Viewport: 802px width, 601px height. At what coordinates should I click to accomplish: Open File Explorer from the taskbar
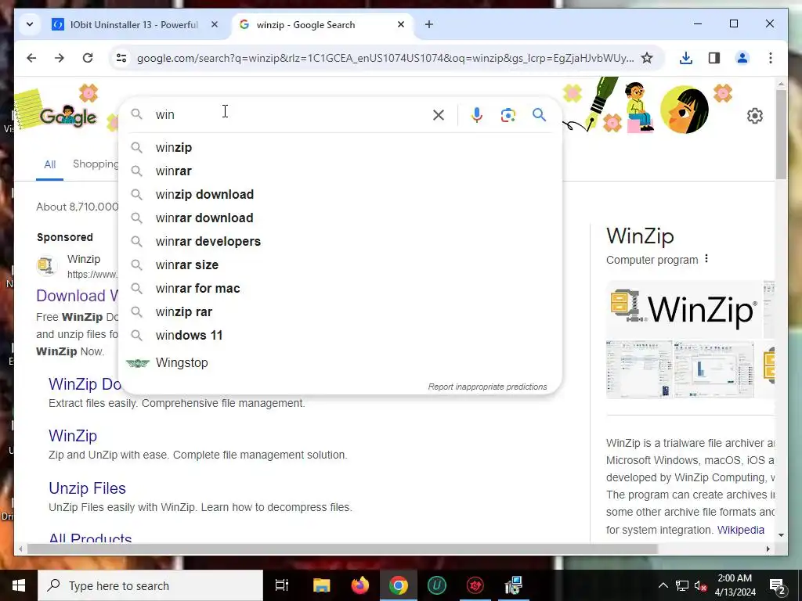321,585
